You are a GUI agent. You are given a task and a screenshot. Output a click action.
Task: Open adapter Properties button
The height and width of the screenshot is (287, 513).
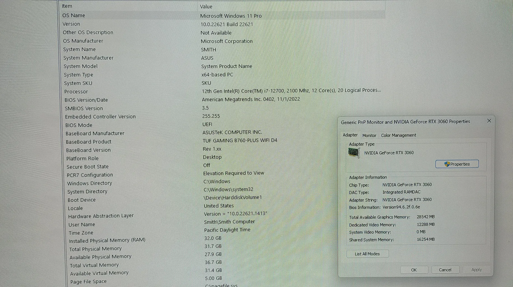coord(457,164)
